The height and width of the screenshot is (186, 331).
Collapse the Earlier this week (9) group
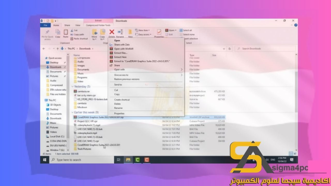point(72,112)
